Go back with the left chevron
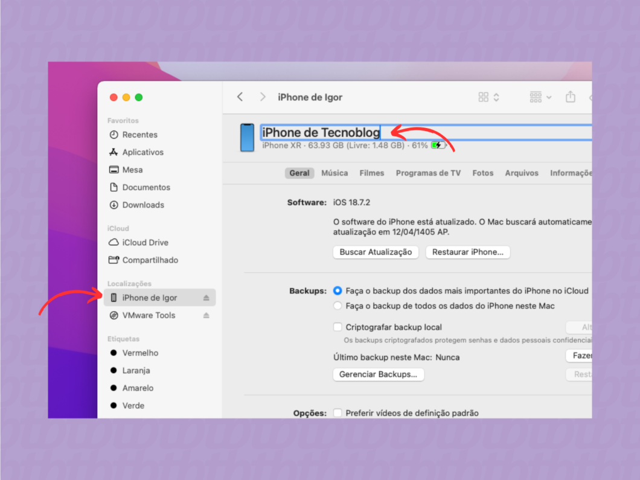The width and height of the screenshot is (640, 480). tap(240, 97)
